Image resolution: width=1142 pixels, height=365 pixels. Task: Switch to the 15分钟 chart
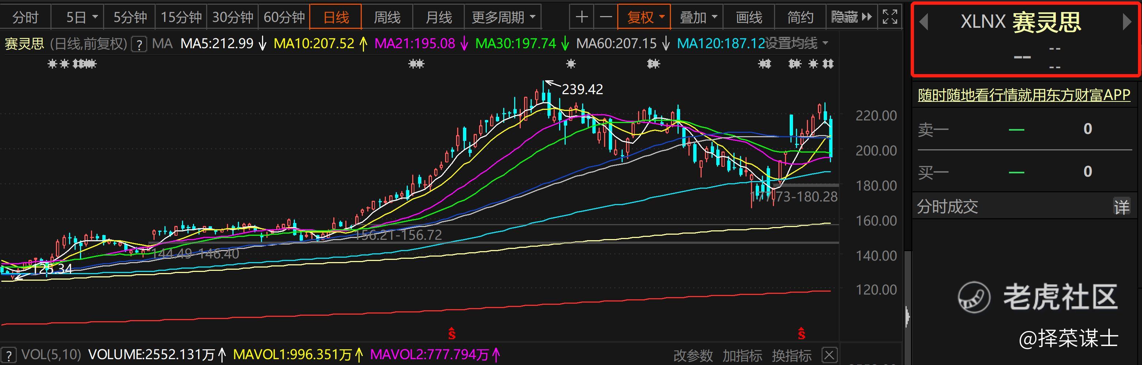click(181, 17)
